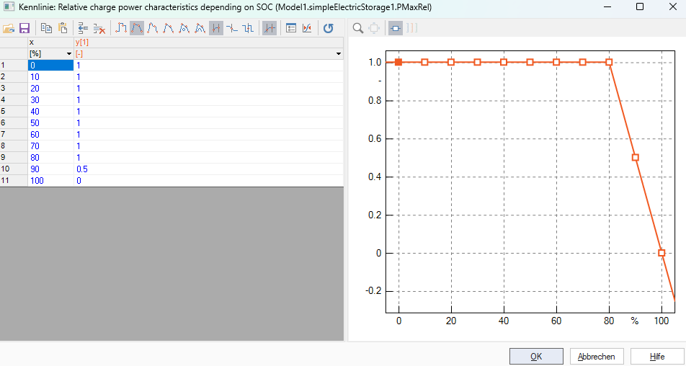Open the properties dialog icon

pos(291,28)
